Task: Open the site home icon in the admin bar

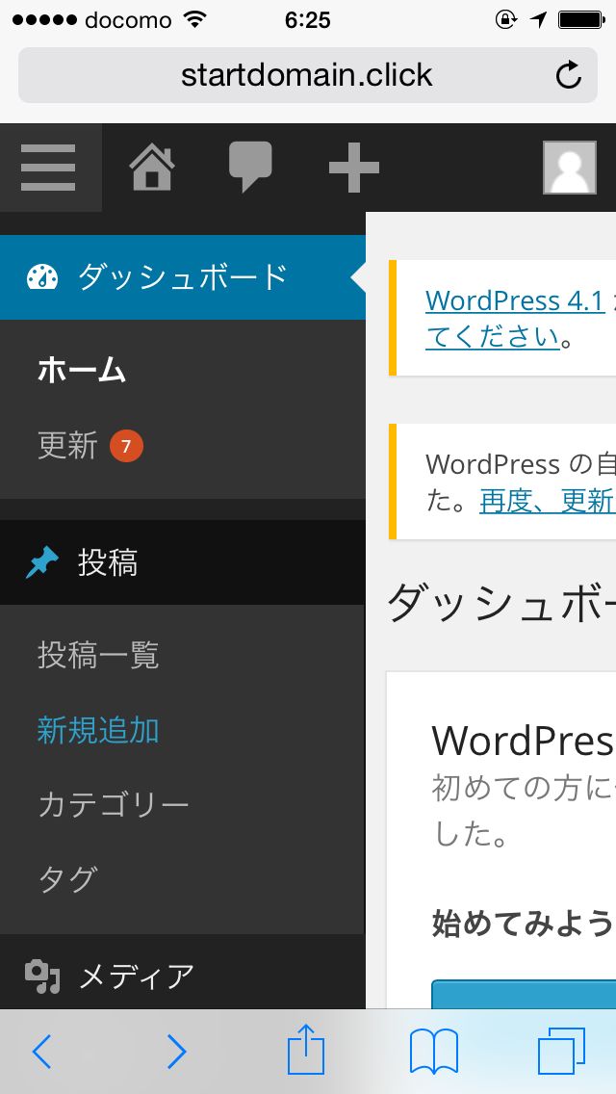Action: 152,168
